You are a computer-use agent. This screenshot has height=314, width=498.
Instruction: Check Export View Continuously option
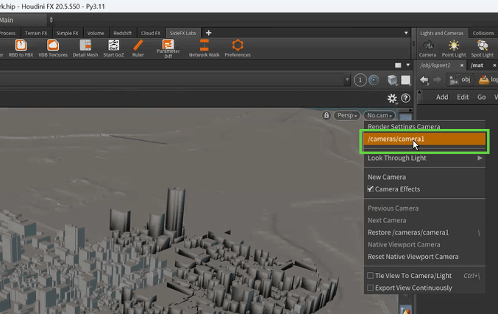click(x=371, y=288)
